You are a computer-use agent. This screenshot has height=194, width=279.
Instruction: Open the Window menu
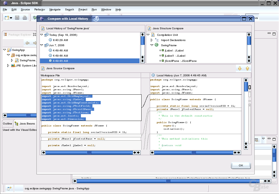[x=106, y=10]
